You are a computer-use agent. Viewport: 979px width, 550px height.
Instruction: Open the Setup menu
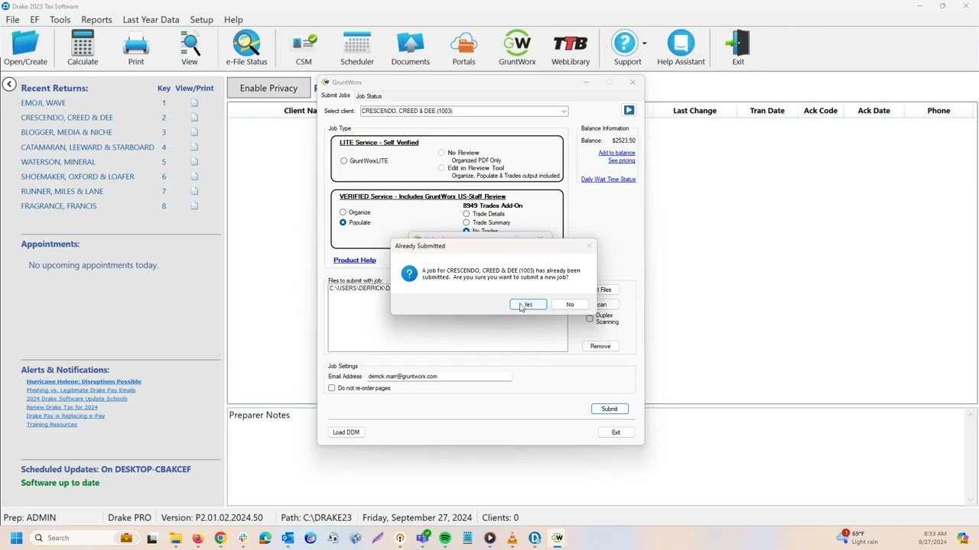[x=201, y=20]
